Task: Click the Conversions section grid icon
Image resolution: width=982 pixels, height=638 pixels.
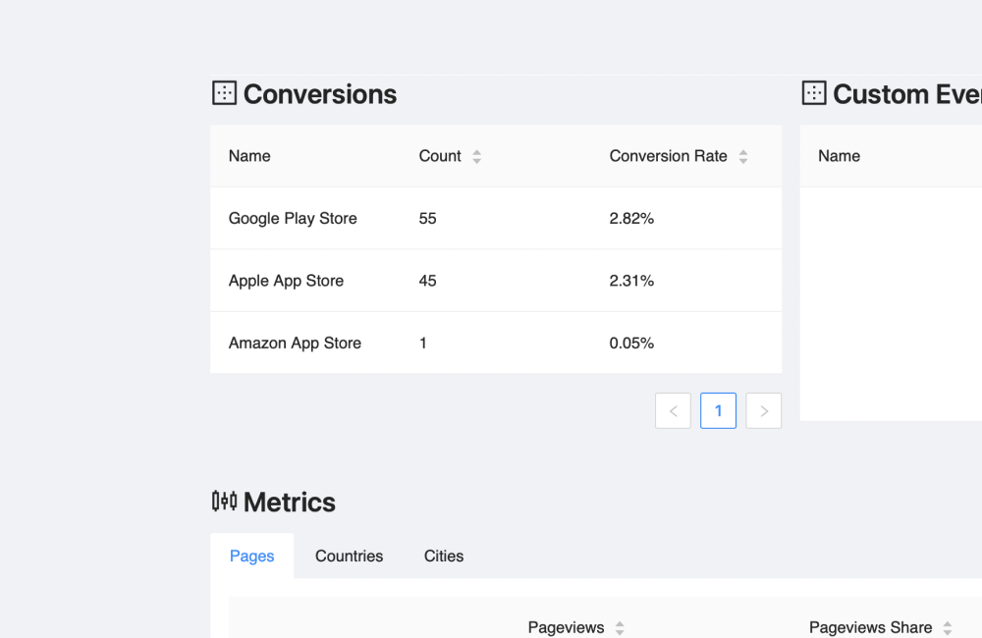Action: coord(224,93)
